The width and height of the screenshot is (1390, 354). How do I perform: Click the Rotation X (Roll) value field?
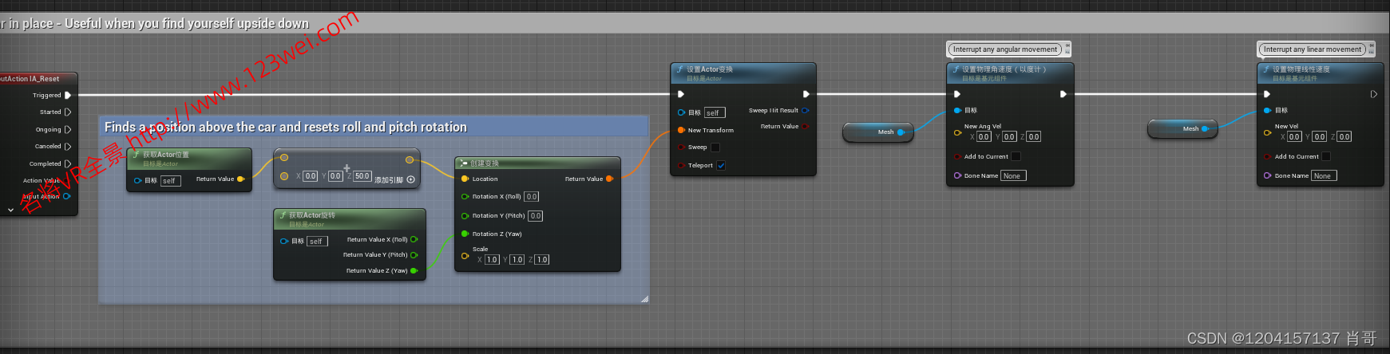[x=532, y=197]
